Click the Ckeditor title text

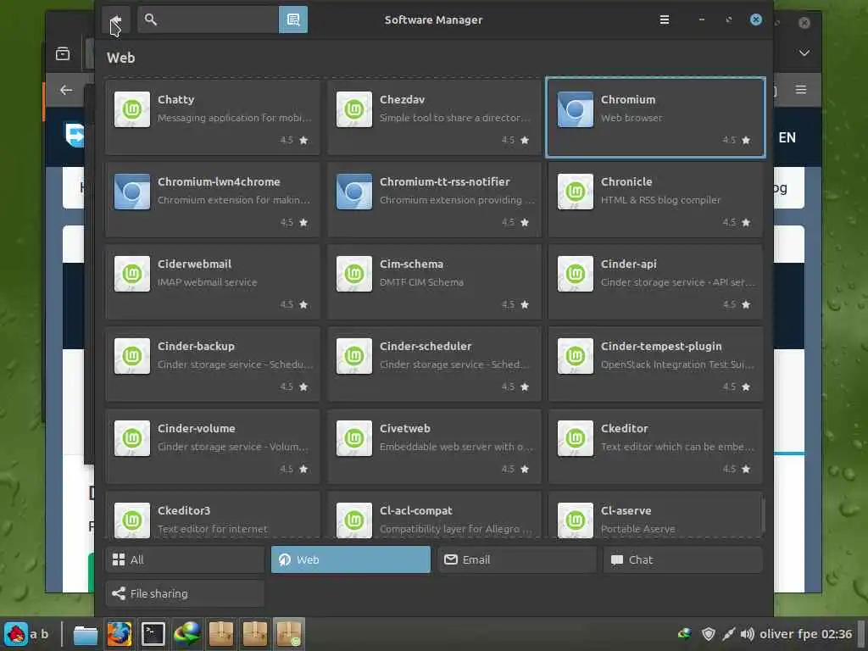(x=625, y=428)
